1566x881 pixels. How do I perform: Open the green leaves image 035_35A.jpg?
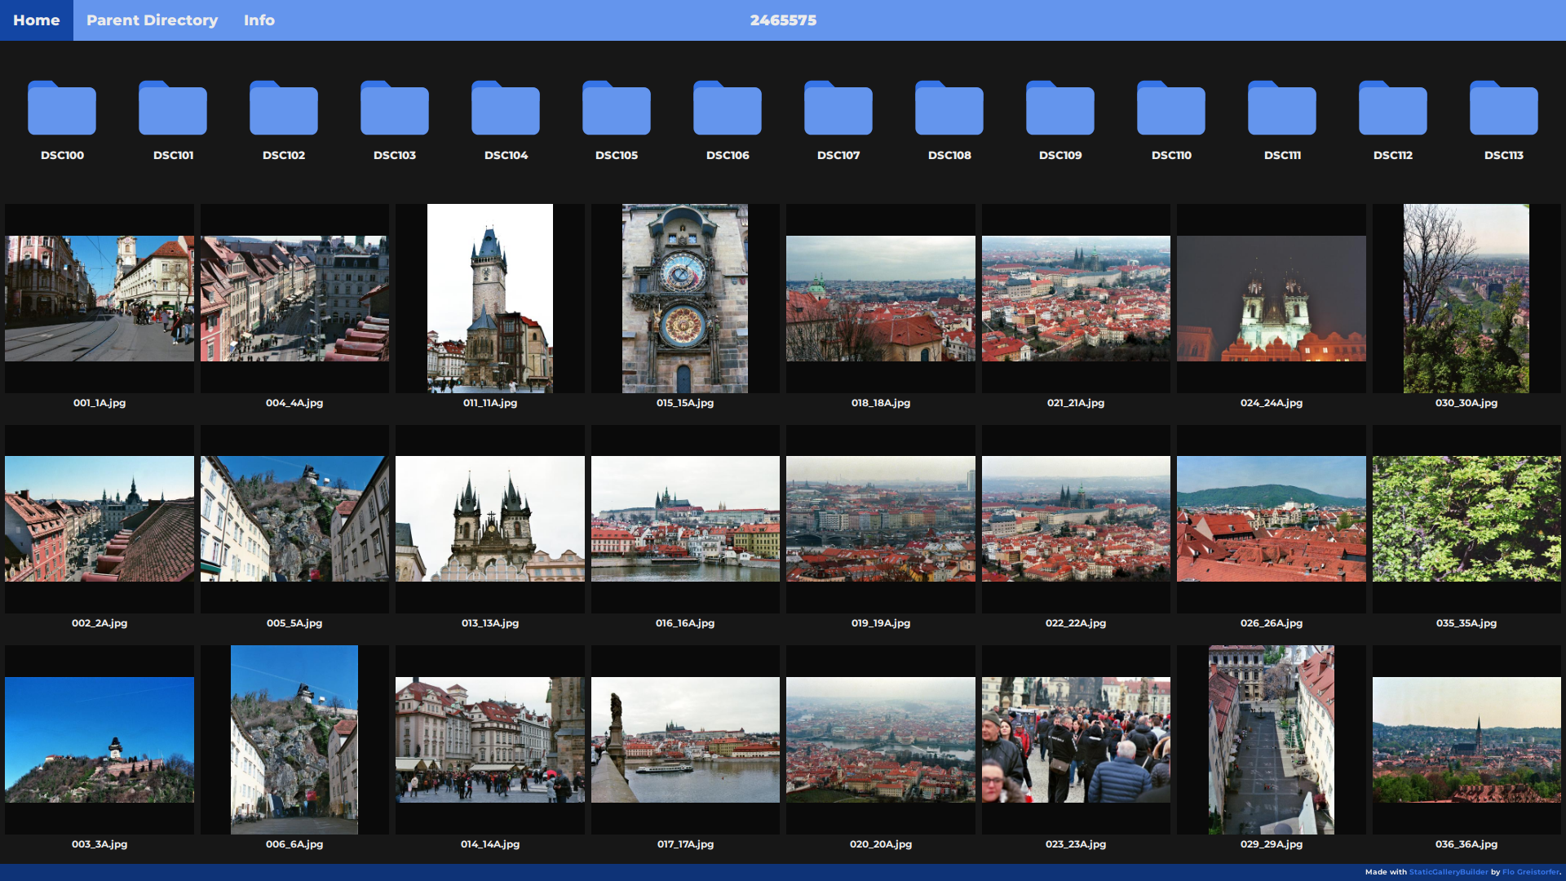(x=1466, y=519)
